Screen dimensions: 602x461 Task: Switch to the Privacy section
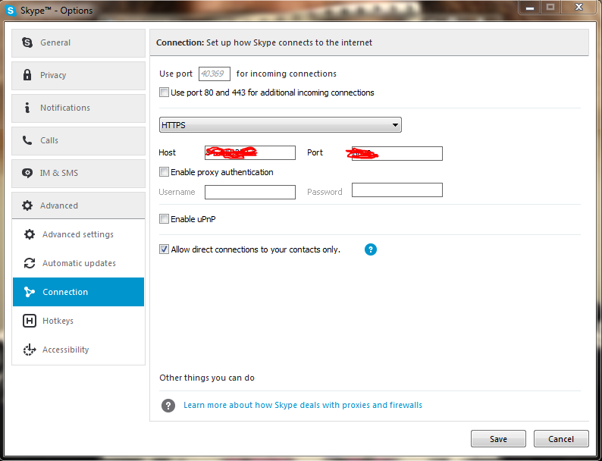click(x=78, y=75)
